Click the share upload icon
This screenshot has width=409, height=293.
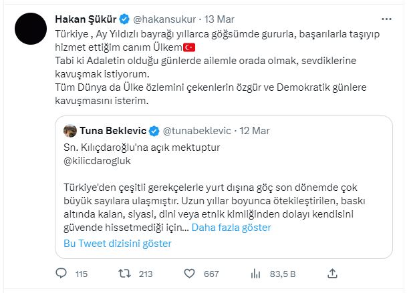[x=332, y=273]
